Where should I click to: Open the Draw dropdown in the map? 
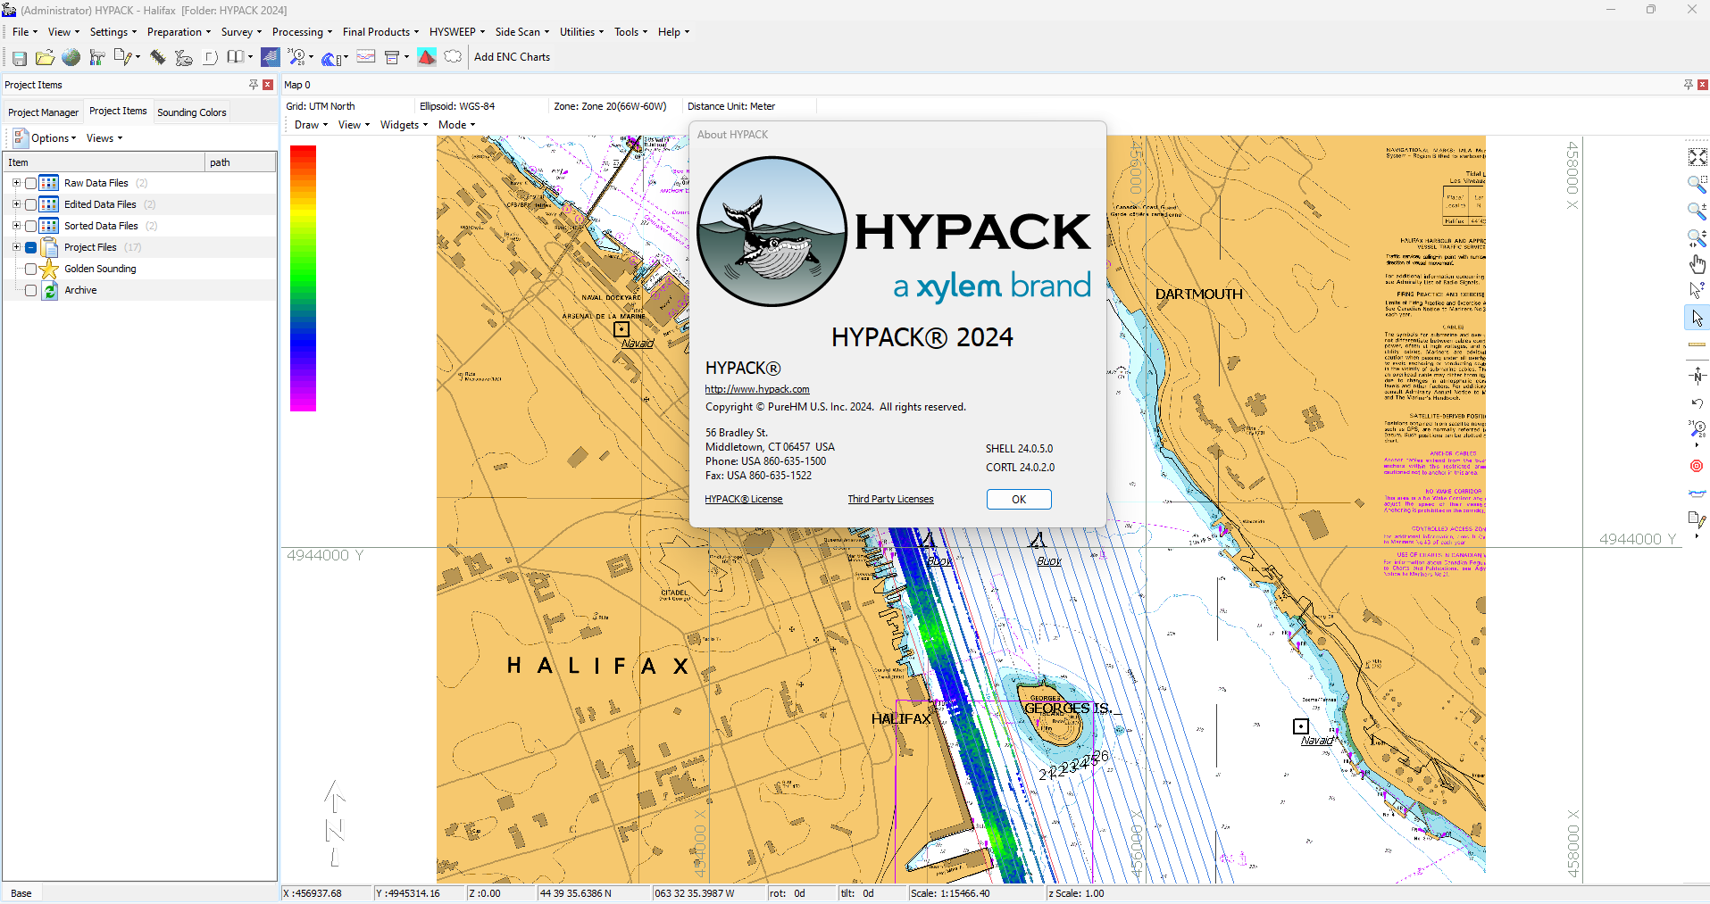click(311, 125)
